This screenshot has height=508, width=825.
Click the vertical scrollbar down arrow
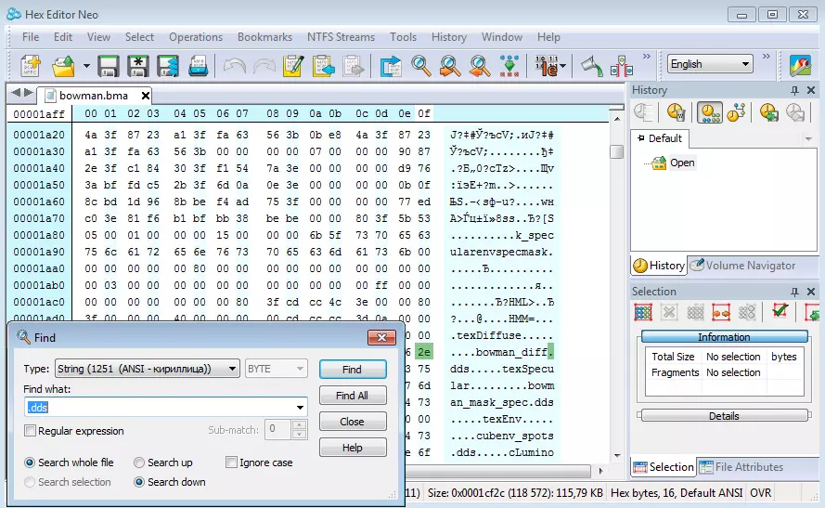[x=617, y=456]
